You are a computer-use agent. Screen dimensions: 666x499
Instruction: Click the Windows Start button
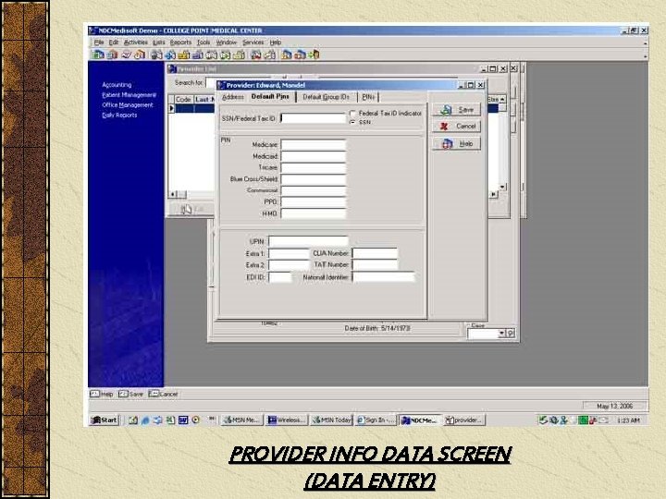click(104, 420)
